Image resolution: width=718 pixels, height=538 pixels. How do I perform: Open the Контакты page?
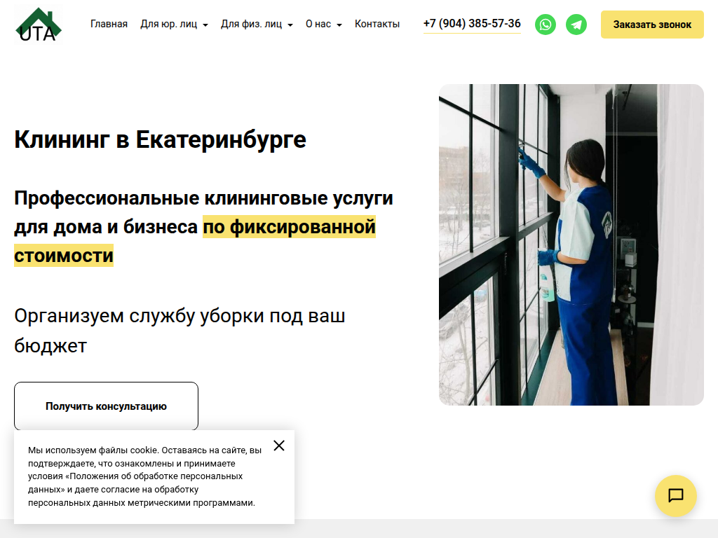(x=377, y=24)
